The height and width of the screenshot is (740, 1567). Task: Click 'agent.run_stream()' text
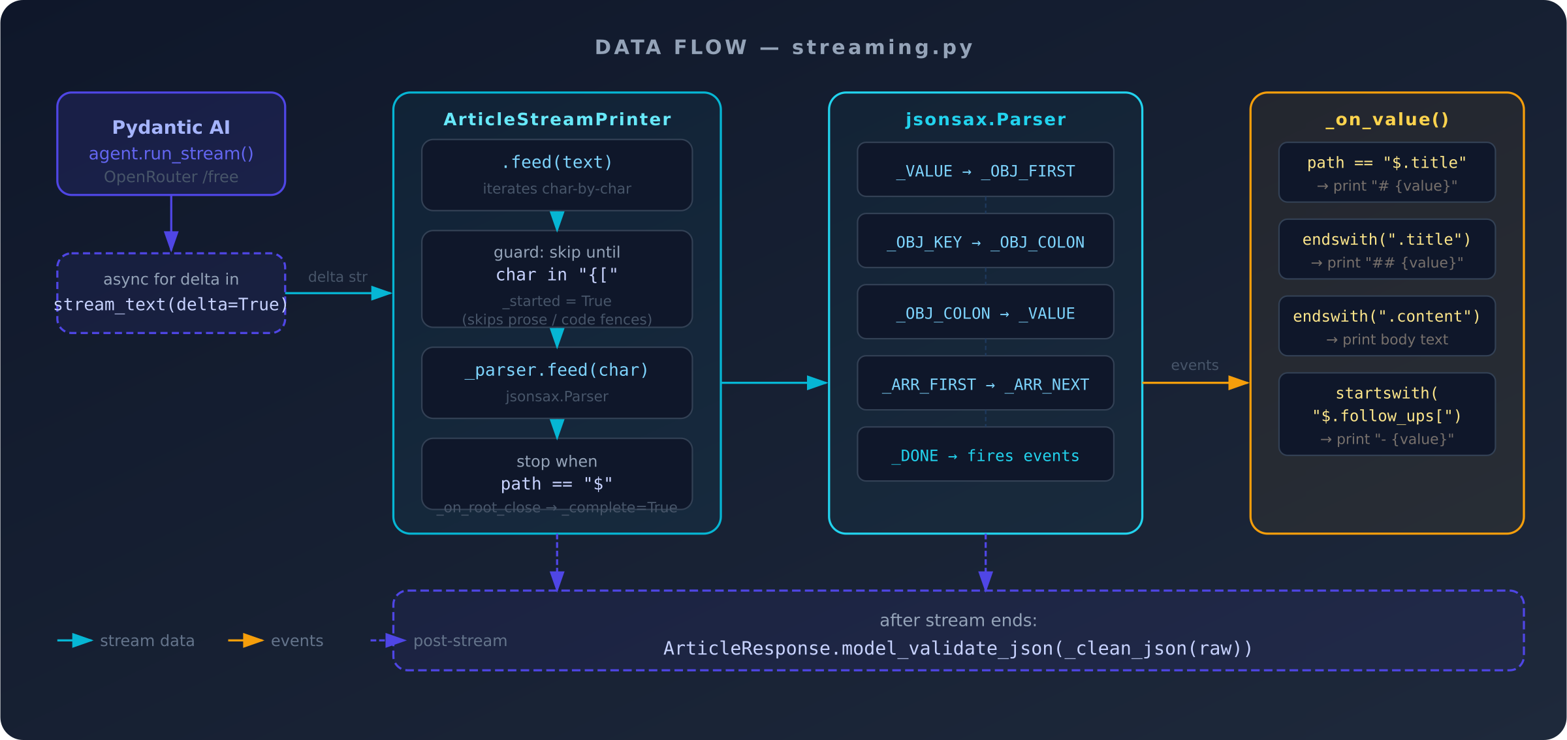[171, 153]
